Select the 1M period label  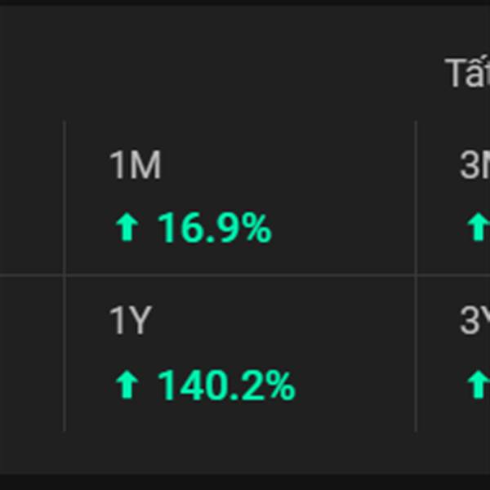point(135,167)
